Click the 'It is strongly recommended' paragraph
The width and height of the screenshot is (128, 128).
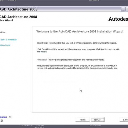click(77, 43)
